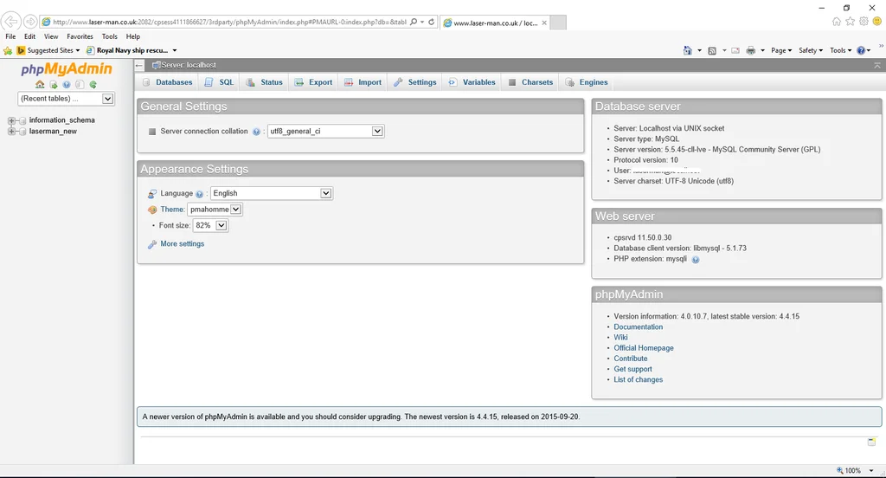Switch to the Databases tab
Image resolution: width=886 pixels, height=478 pixels.
(167, 82)
